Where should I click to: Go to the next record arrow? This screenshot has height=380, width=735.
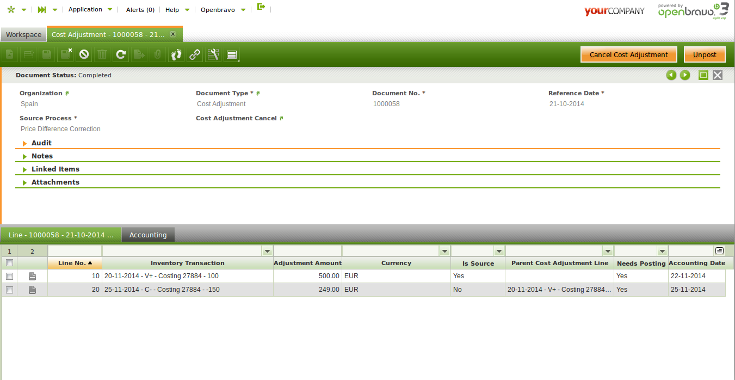pos(685,75)
